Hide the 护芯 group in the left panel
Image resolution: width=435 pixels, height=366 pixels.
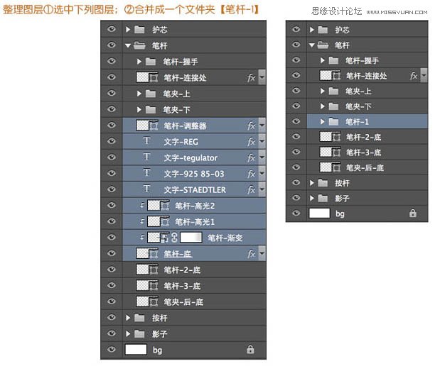coord(112,29)
